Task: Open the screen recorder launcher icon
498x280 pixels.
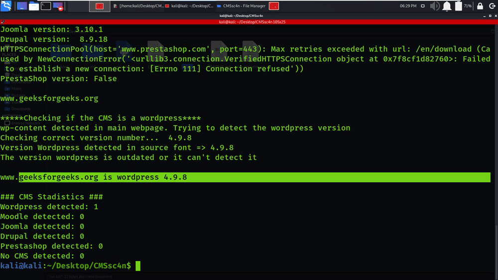Action: [58, 6]
